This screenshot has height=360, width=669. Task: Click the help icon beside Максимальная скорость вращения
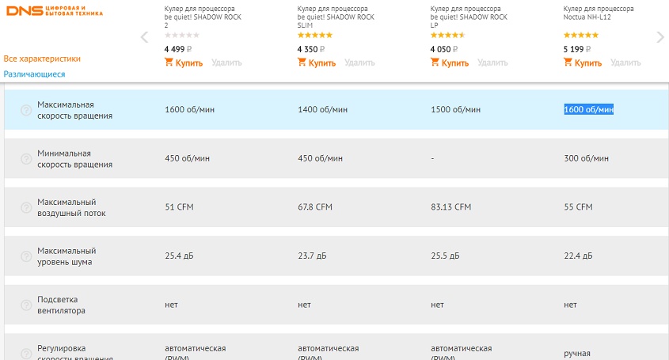[x=25, y=110]
